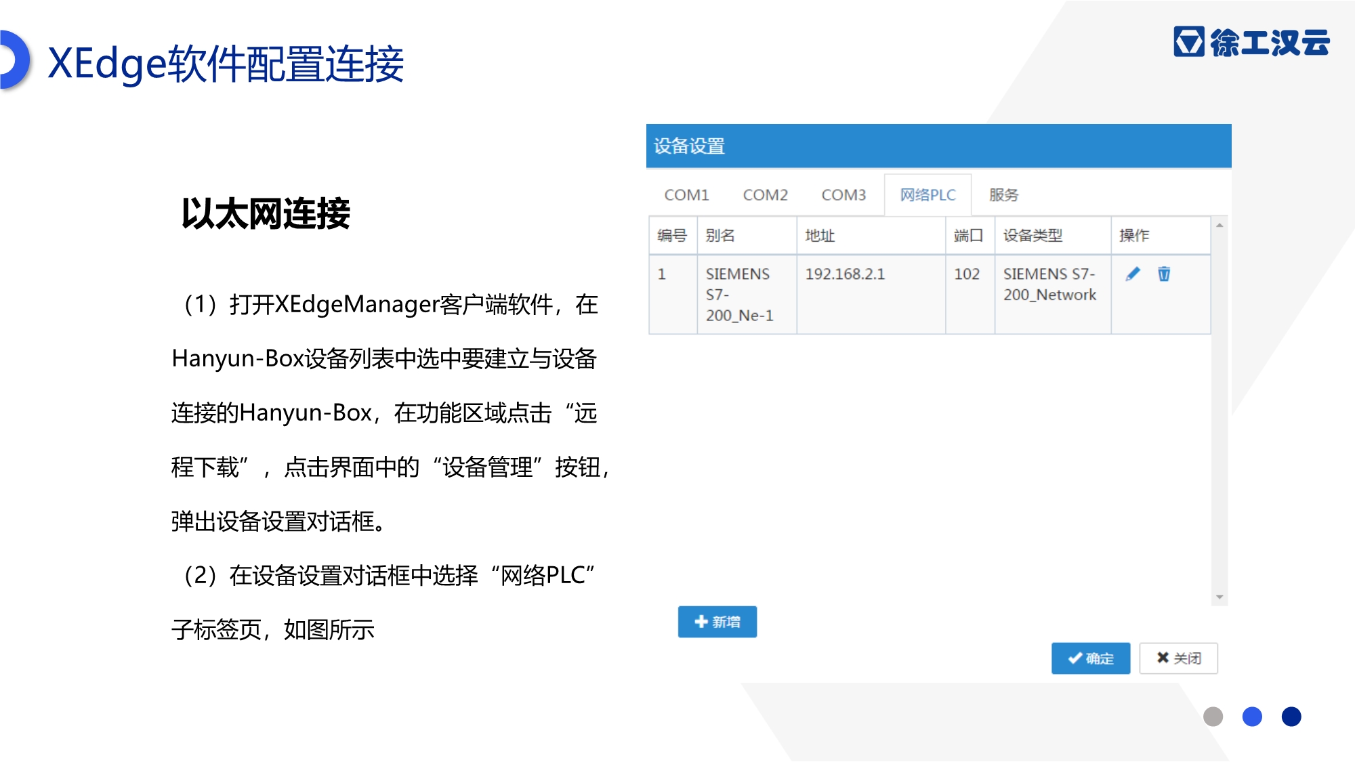Click the XEdge软件配置连接 slide title
The width and height of the screenshot is (1355, 762).
226,64
